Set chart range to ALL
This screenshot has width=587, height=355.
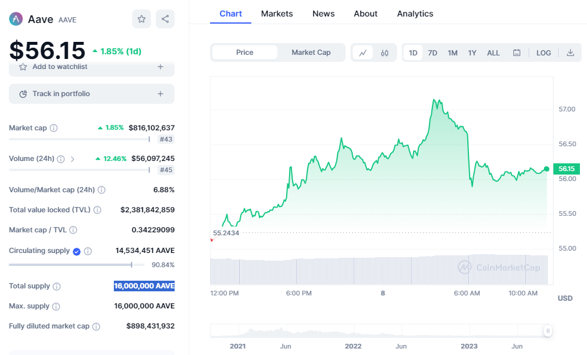pyautogui.click(x=493, y=52)
